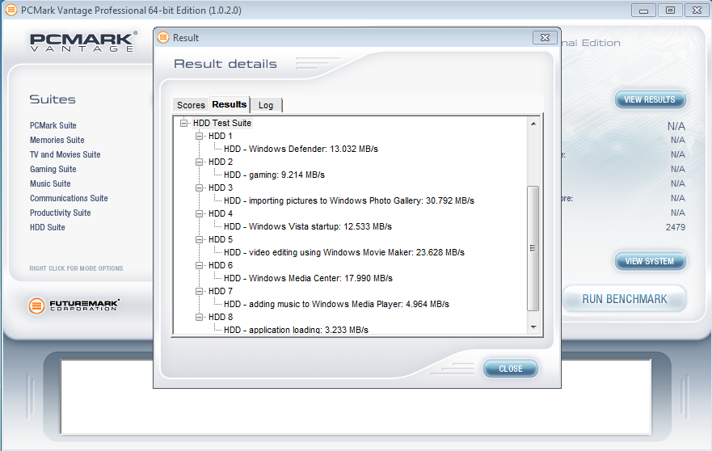Click the PCMark Vantage logo

click(x=83, y=42)
